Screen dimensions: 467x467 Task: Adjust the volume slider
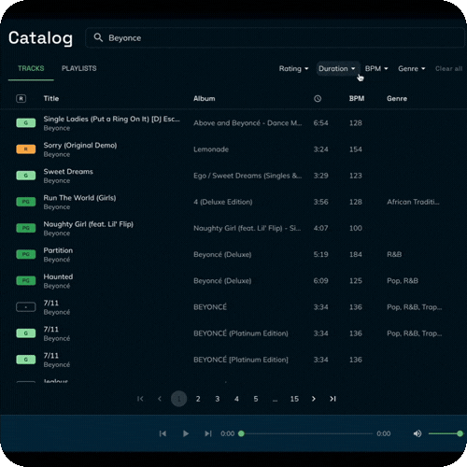point(446,433)
